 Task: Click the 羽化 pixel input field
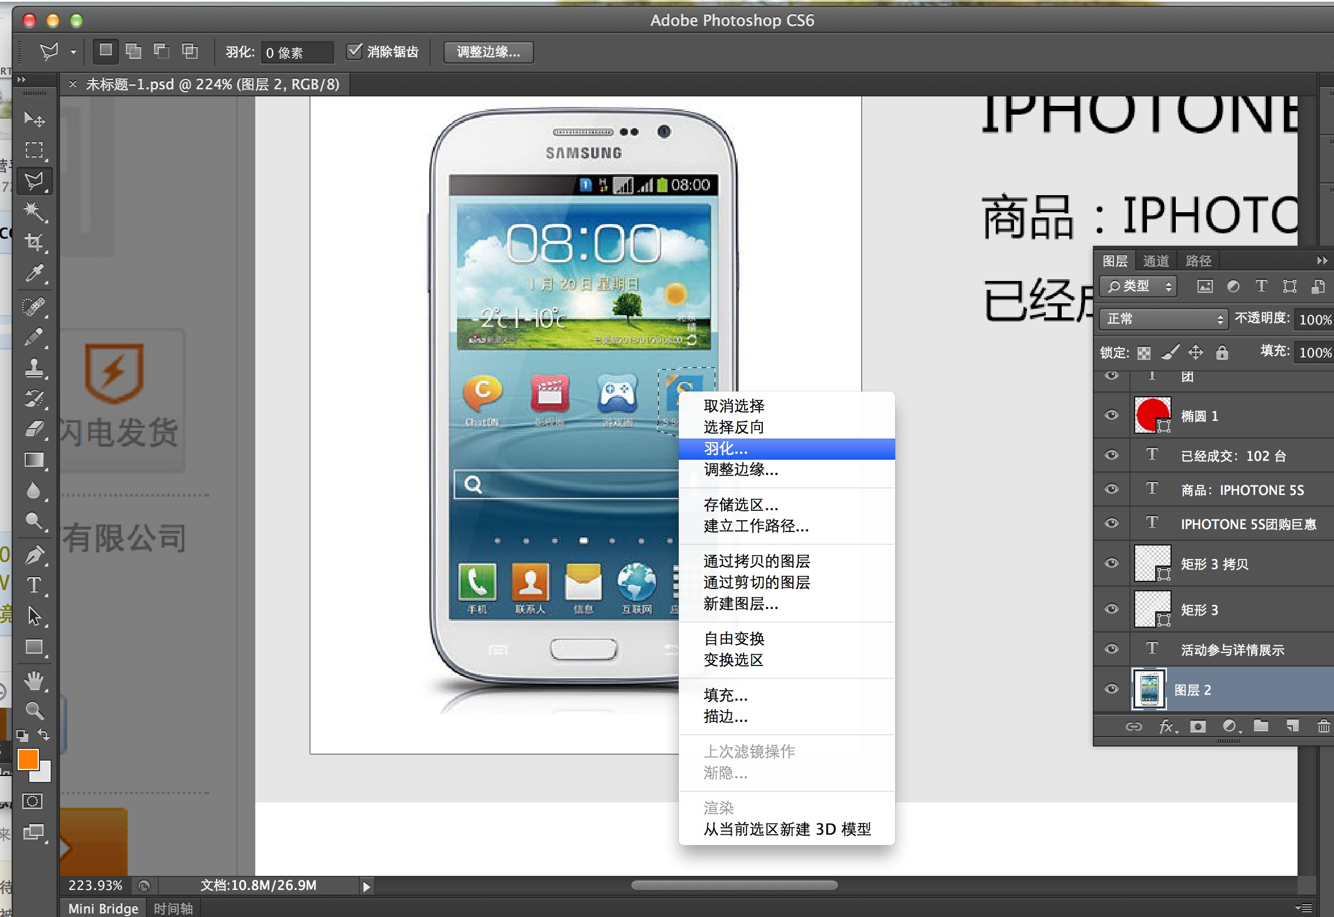tap(297, 52)
